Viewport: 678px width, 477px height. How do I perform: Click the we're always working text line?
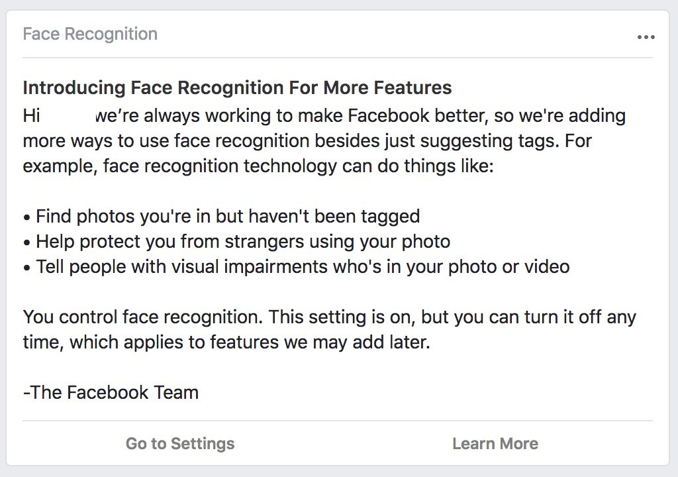point(360,116)
